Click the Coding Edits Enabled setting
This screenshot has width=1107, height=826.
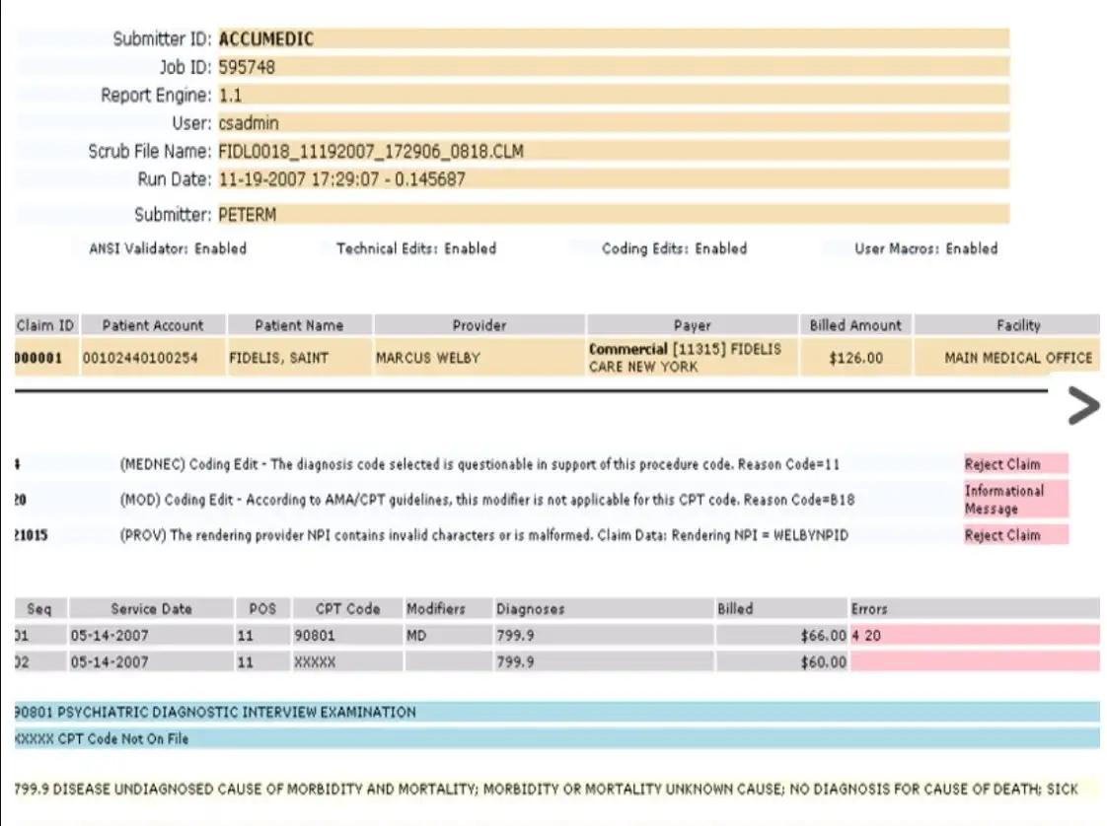pyautogui.click(x=676, y=248)
